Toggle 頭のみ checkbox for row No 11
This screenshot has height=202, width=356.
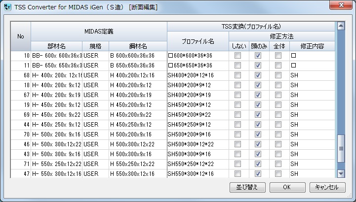pos(258,66)
